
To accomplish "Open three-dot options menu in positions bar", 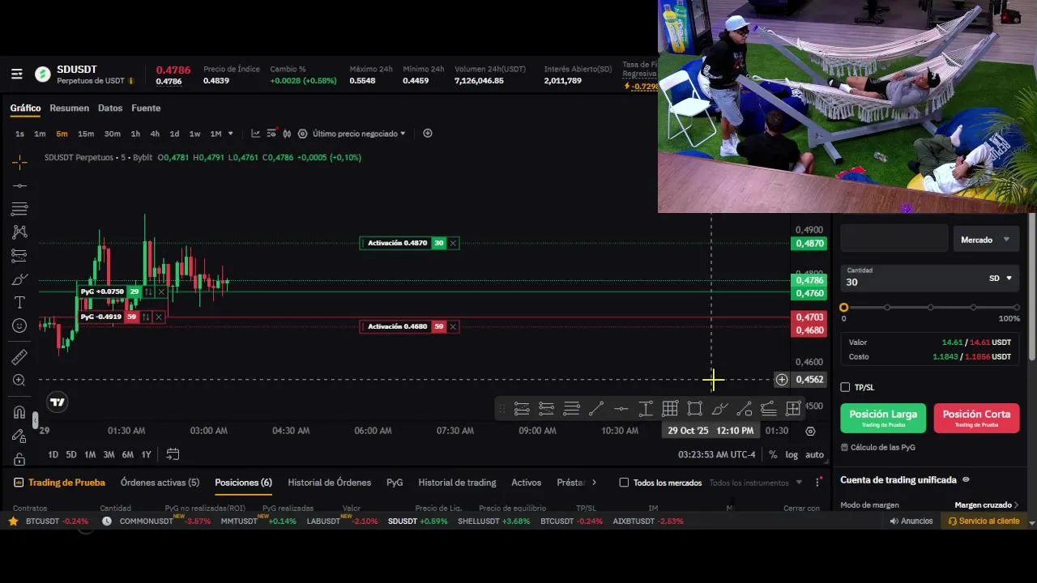I will 817,483.
